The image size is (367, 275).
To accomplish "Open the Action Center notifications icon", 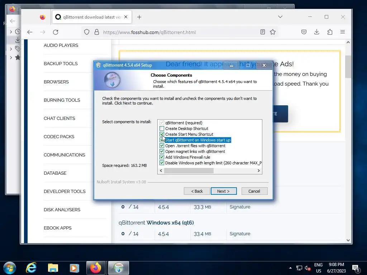I will point(356,269).
